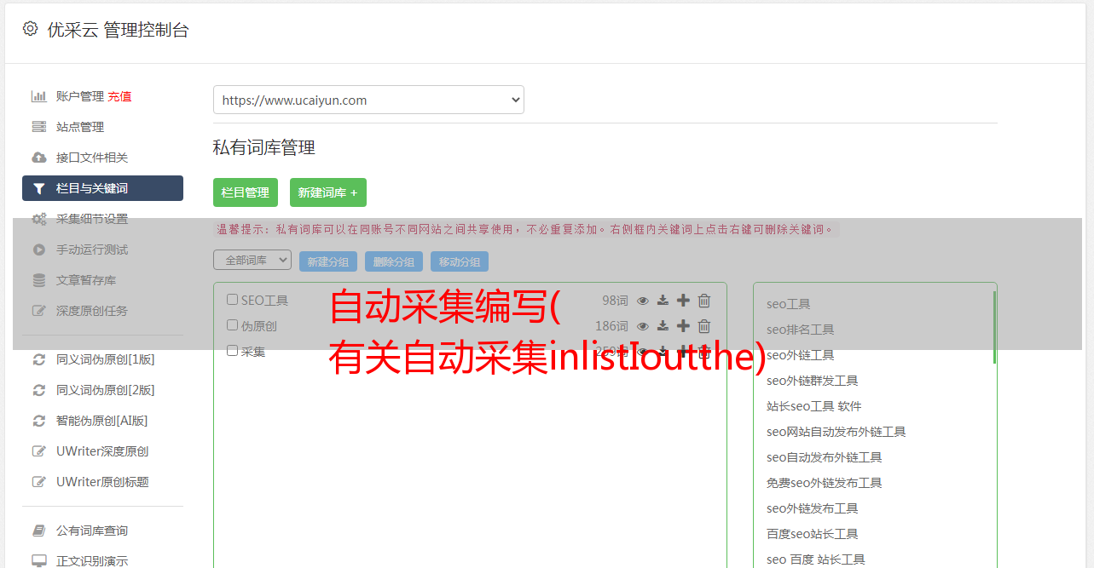This screenshot has width=1094, height=568.
Task: Check the SEO工具 checkbox
Action: click(232, 300)
